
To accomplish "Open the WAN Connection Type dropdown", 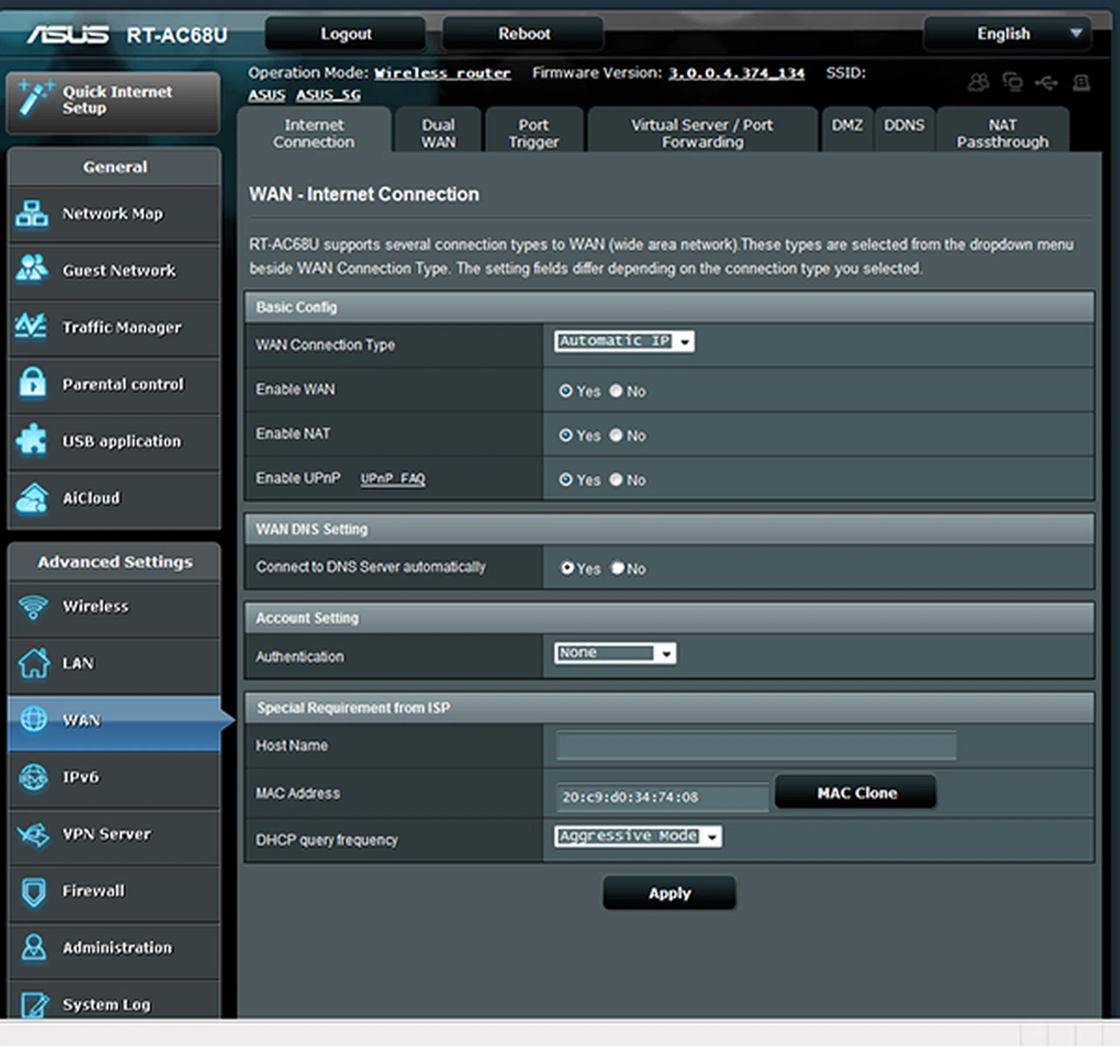I will click(624, 341).
